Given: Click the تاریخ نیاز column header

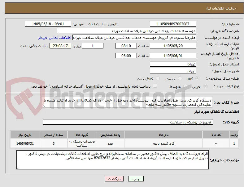Looking at the screenshot, I should 25,135.
